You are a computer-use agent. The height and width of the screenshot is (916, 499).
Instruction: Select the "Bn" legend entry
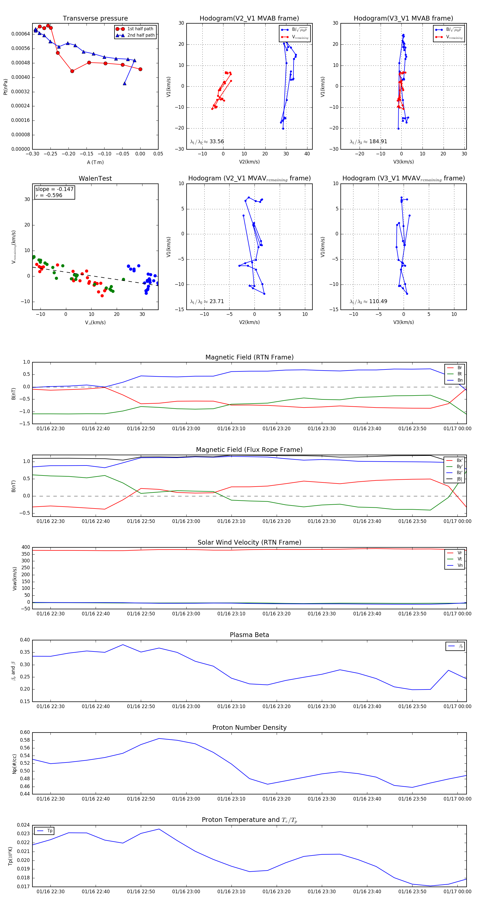pos(454,380)
